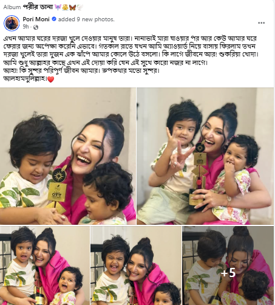275x305 pixels.
Task: Click the red heart emoji in post
Action: coord(50,79)
